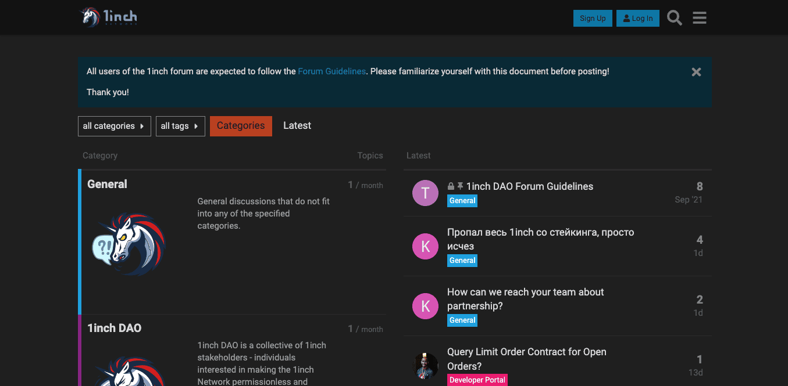
Task: Click the 1 / month count for General
Action: tap(365, 185)
